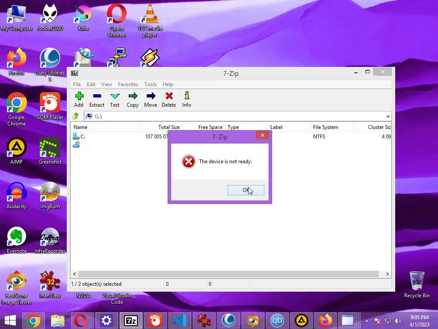
Task: Select the unnamed drive below C:
Action: (x=76, y=145)
